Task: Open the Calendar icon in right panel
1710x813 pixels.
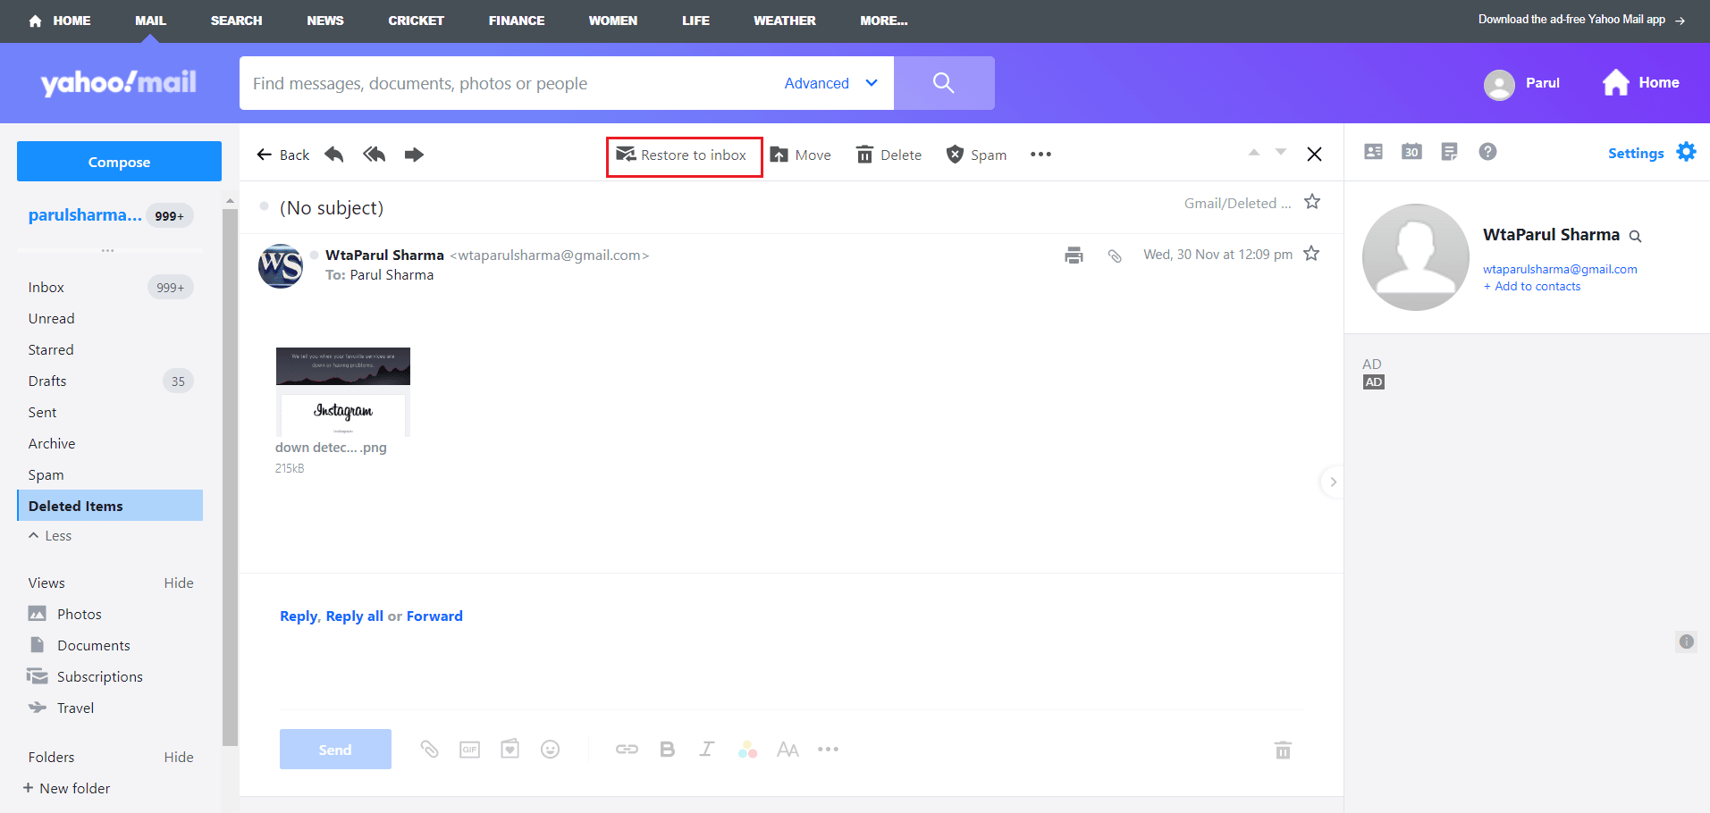Action: [x=1411, y=152]
